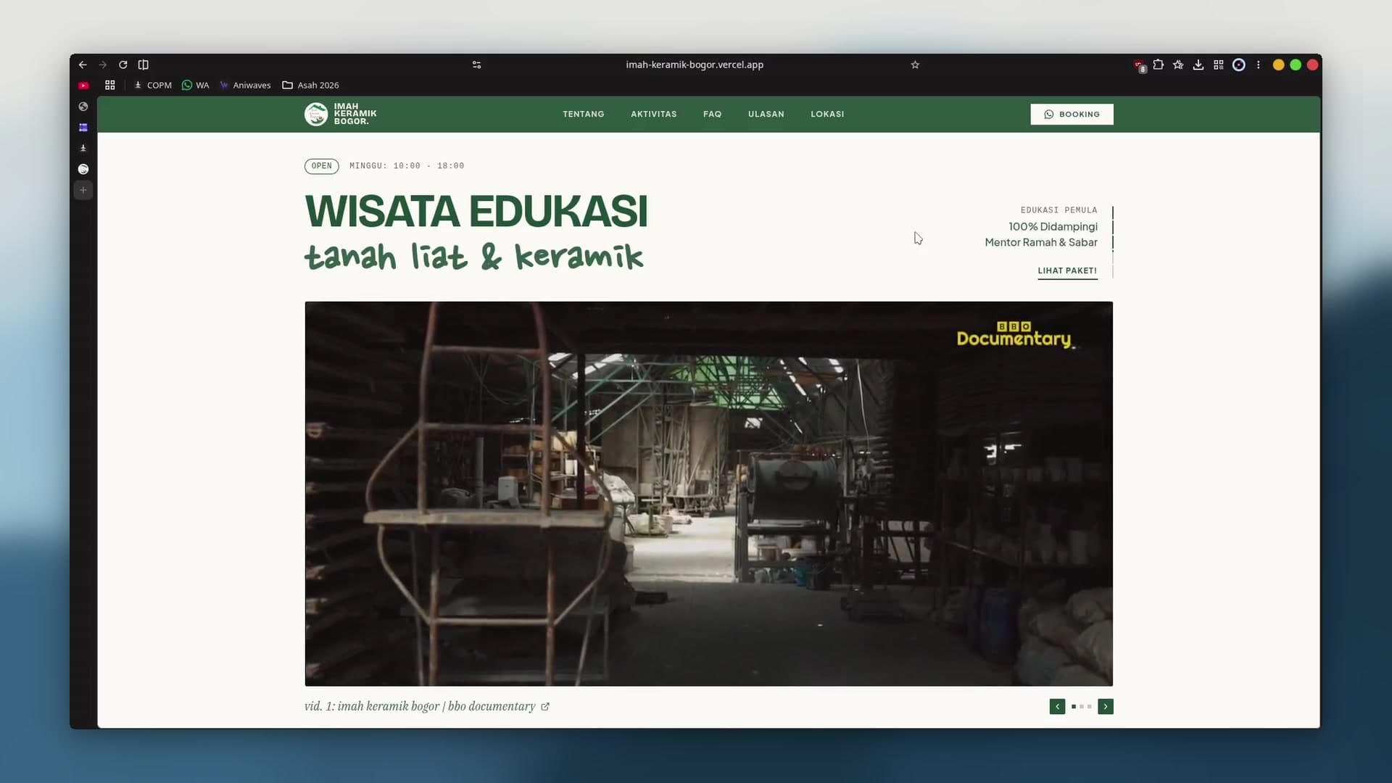This screenshot has width=1392, height=783.
Task: Open the pinned YouTube tab icon
Action: point(83,85)
